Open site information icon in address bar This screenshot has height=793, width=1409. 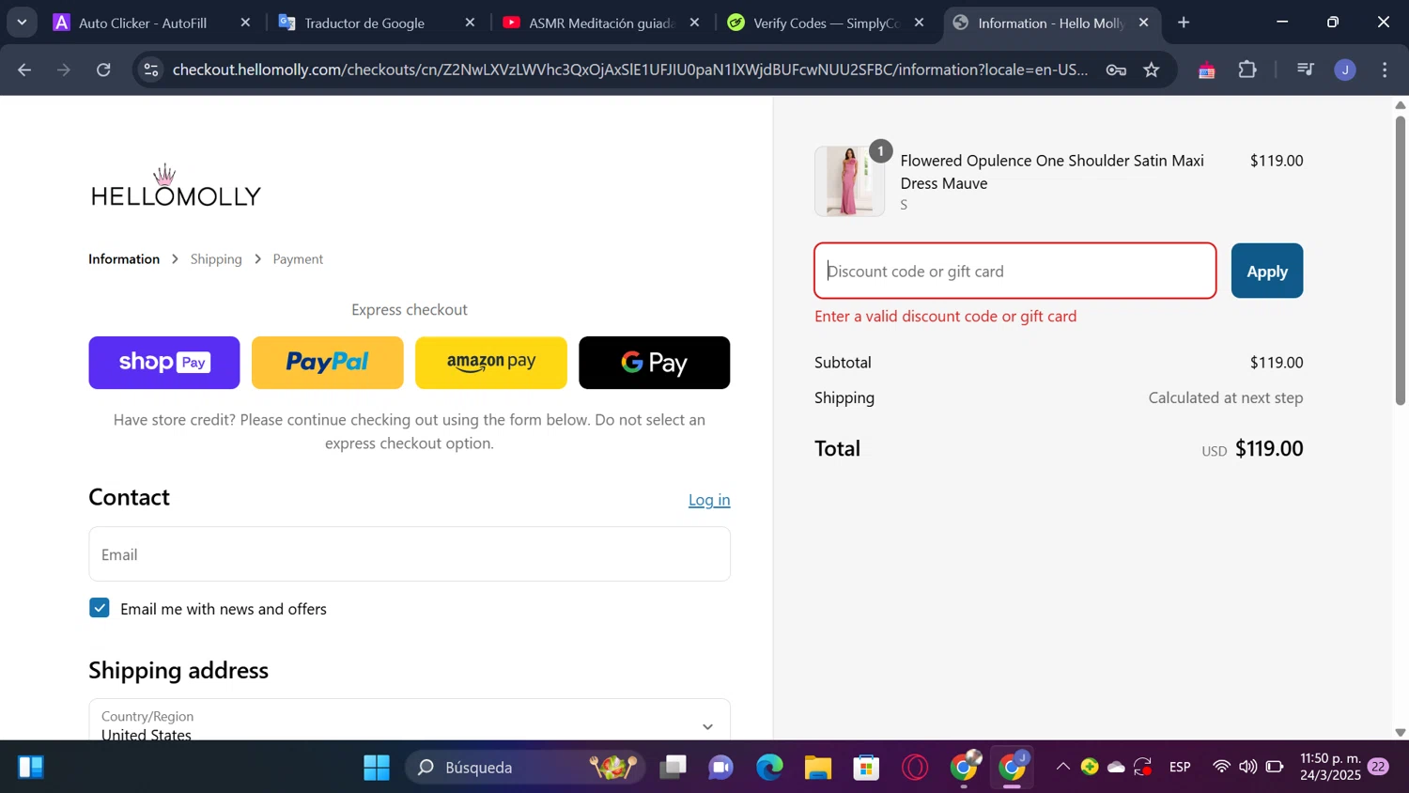pos(152,70)
